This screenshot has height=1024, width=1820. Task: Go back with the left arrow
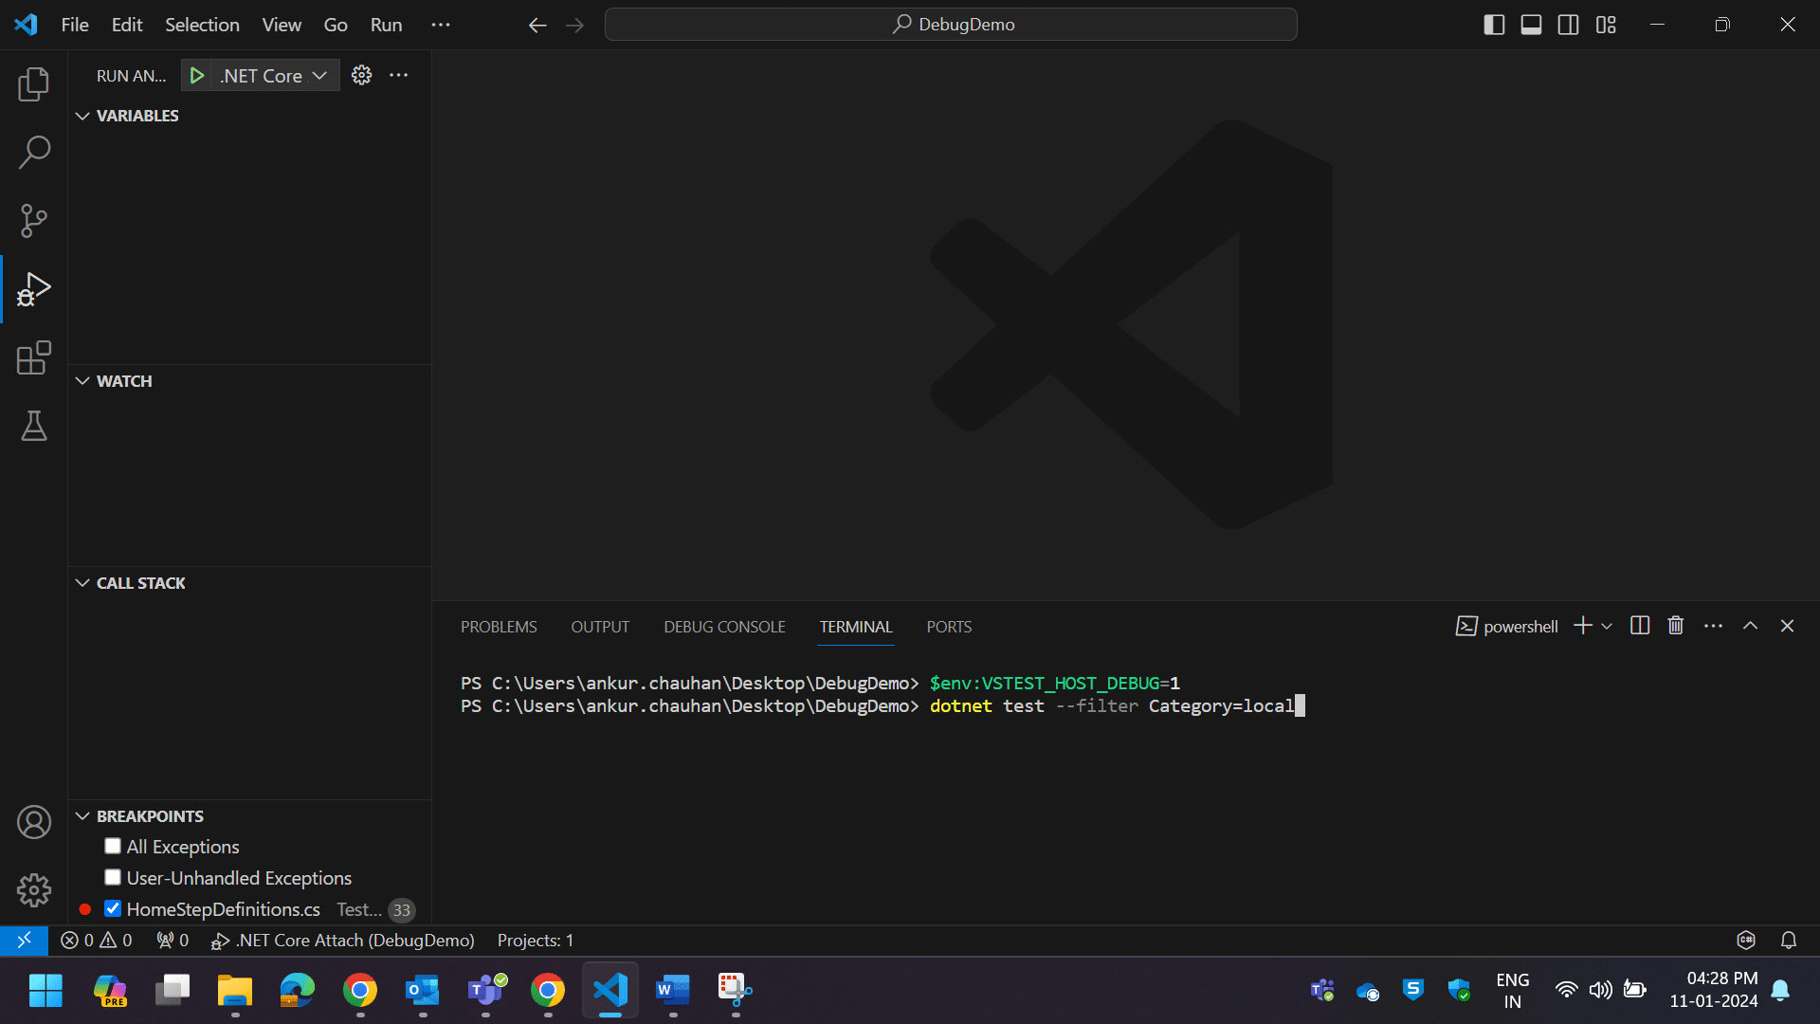(x=537, y=25)
